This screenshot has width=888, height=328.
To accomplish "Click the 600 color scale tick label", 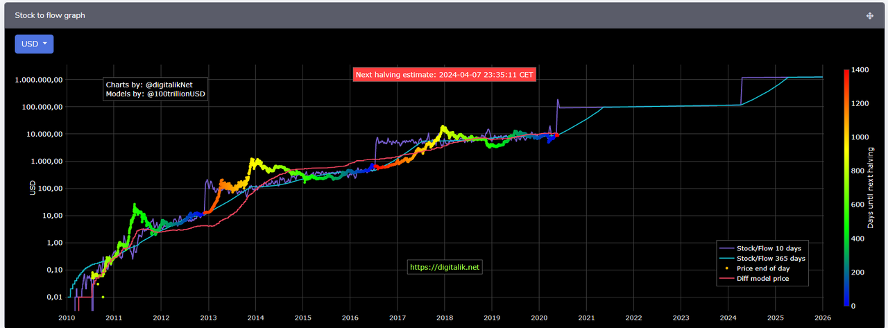I will 860,205.
